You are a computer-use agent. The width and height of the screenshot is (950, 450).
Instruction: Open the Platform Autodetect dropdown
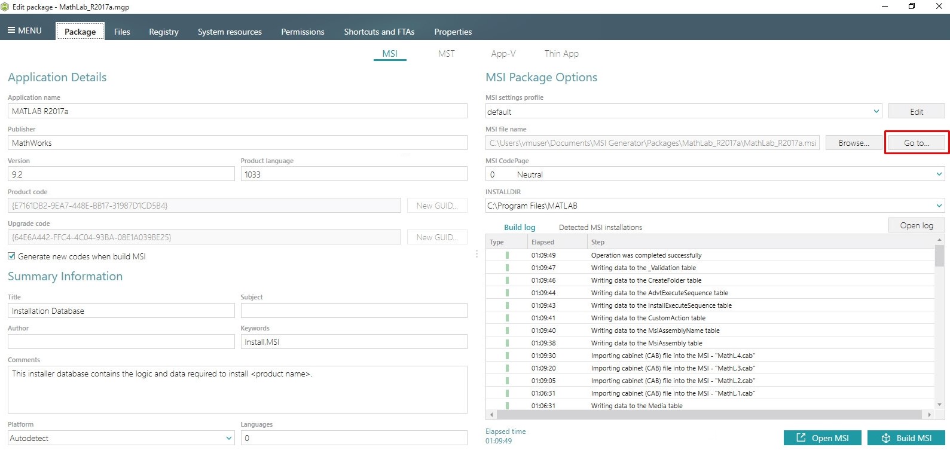pos(228,438)
